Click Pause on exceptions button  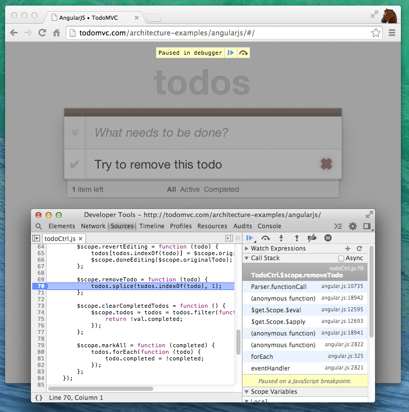(328, 238)
